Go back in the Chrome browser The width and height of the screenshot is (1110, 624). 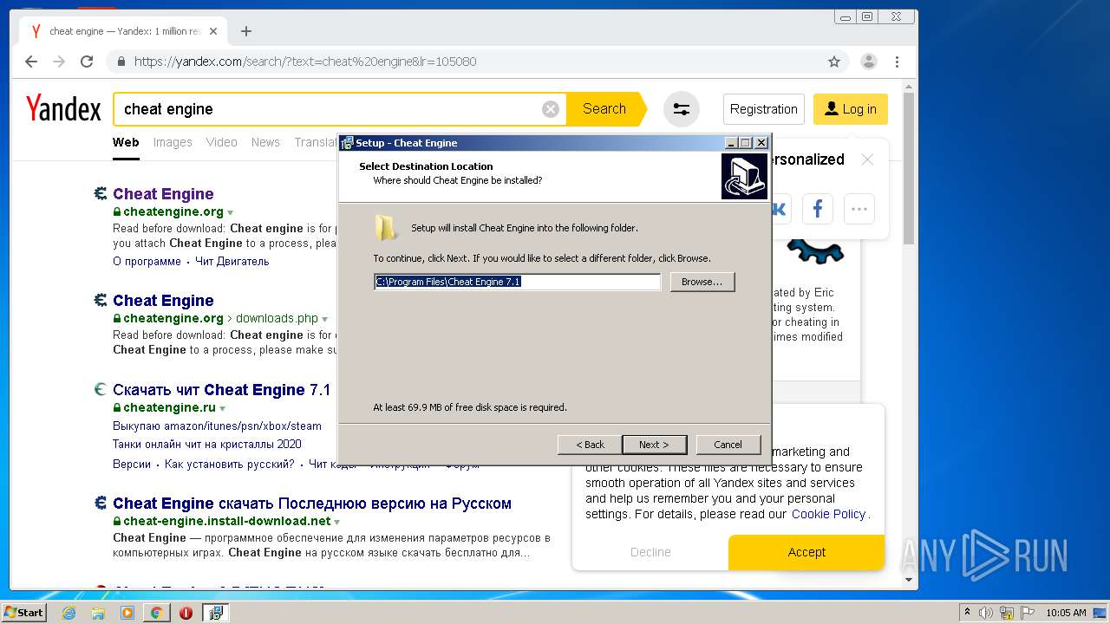click(31, 62)
